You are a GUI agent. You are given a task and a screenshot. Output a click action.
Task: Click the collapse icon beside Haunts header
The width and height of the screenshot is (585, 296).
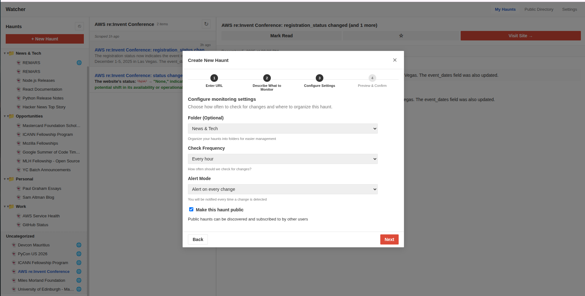pyautogui.click(x=79, y=26)
